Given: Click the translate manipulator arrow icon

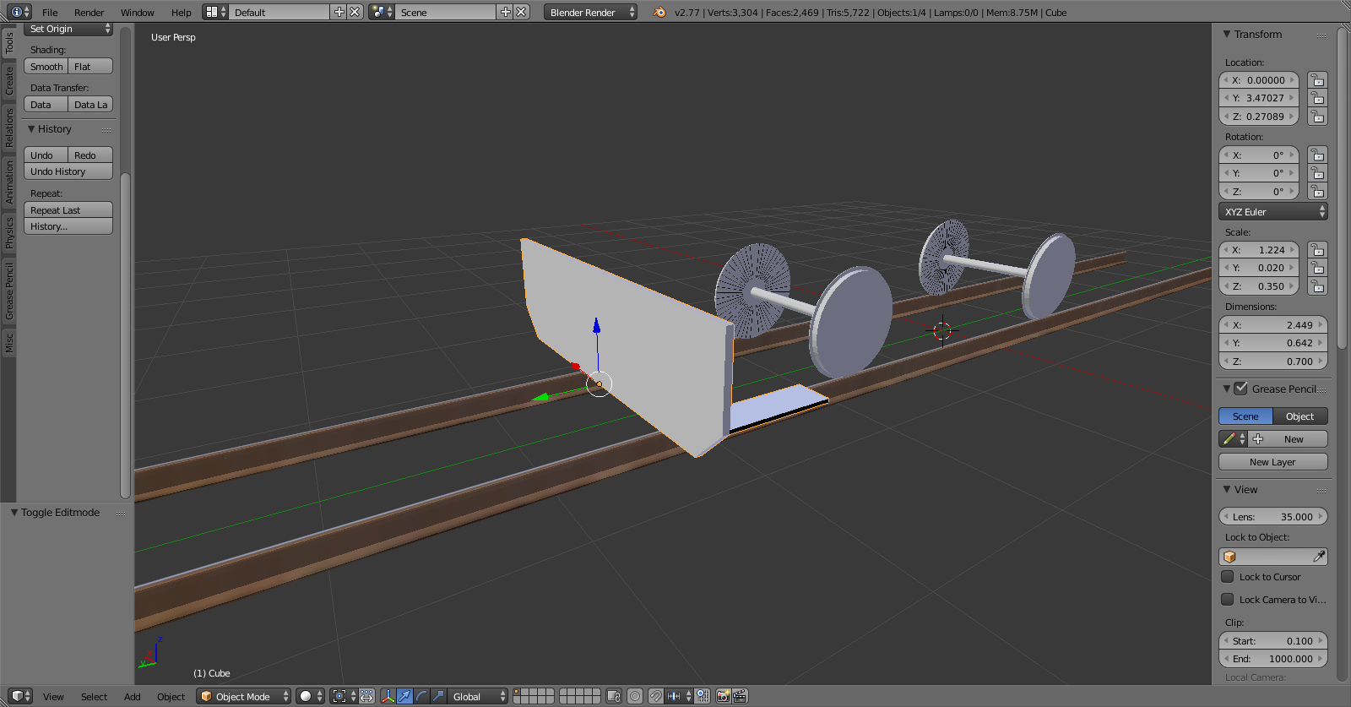Looking at the screenshot, I should [x=405, y=696].
